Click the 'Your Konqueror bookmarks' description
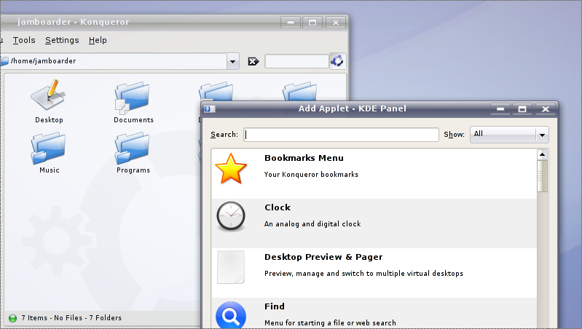This screenshot has width=582, height=329. 311,175
